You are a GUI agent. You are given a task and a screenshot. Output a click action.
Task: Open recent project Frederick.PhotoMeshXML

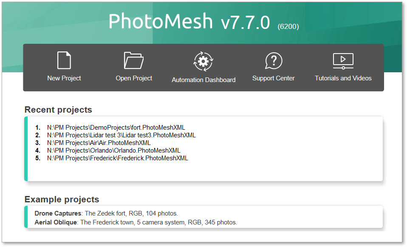(118, 158)
